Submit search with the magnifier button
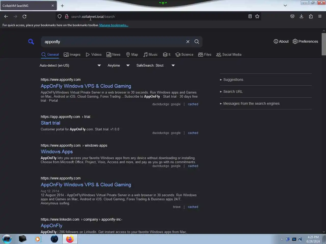Viewport: 326px width, 244px height. [x=197, y=42]
